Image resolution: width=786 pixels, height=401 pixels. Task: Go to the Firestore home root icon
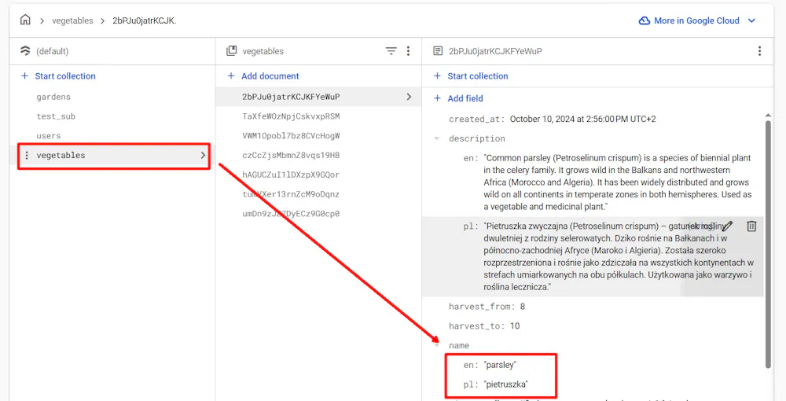[25, 20]
